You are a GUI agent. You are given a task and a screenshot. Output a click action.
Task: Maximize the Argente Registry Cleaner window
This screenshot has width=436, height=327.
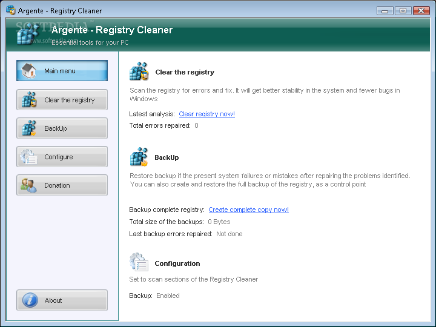click(403, 11)
